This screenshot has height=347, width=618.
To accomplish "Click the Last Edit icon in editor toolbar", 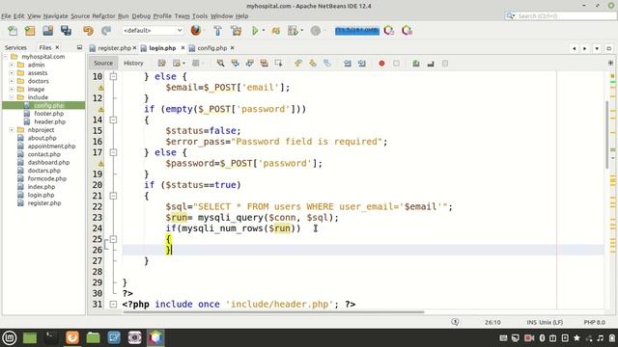I will tap(161, 64).
